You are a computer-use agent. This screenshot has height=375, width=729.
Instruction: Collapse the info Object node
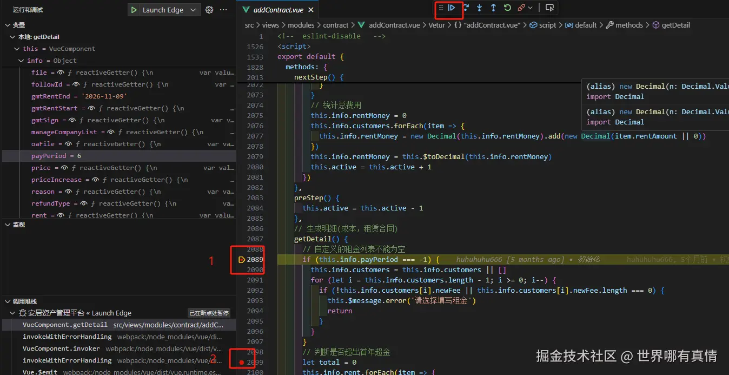[x=22, y=61]
